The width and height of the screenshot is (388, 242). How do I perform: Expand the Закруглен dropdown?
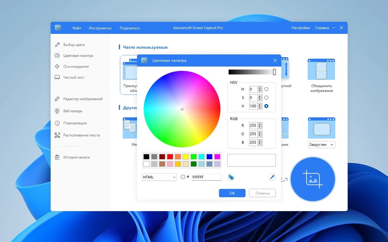point(321,145)
